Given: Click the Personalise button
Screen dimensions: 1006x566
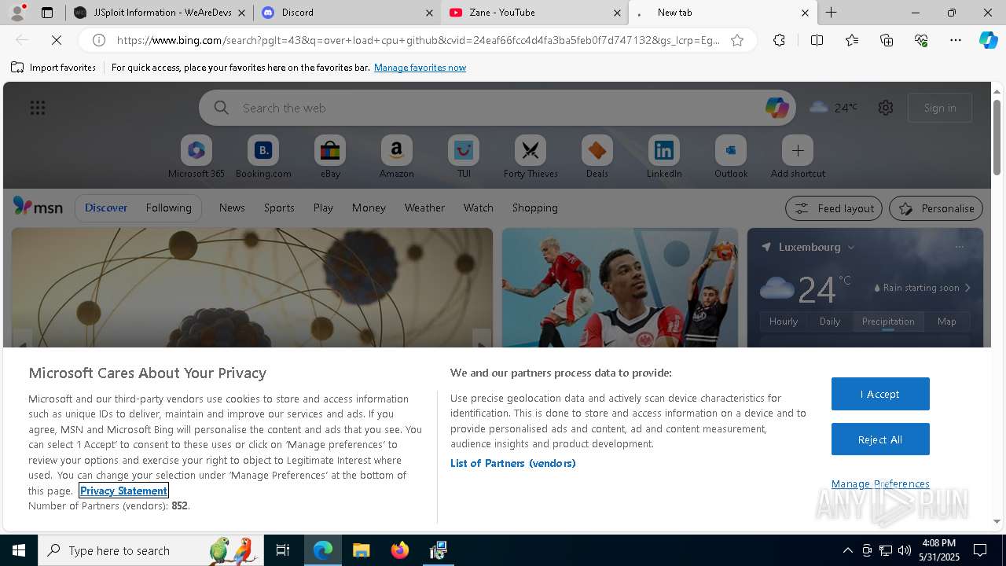Looking at the screenshot, I should coord(936,208).
